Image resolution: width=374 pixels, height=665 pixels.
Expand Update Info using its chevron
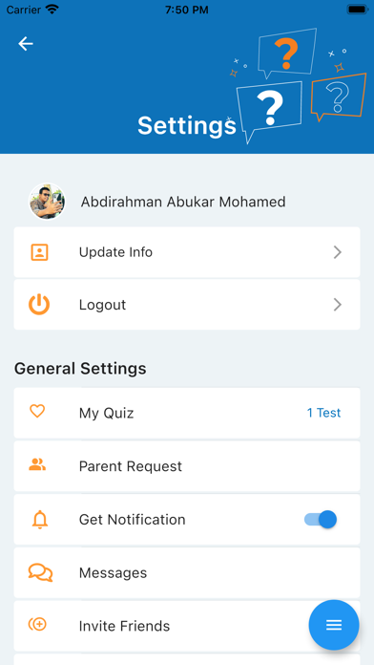[337, 252]
